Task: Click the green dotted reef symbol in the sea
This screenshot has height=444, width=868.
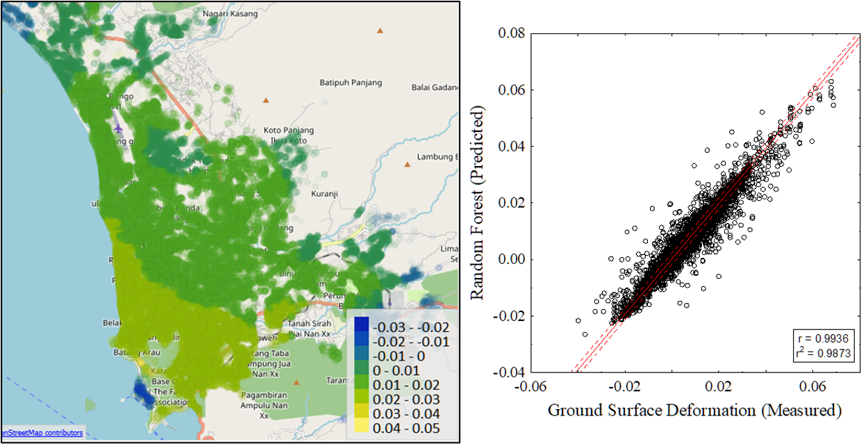Action: pos(90,404)
